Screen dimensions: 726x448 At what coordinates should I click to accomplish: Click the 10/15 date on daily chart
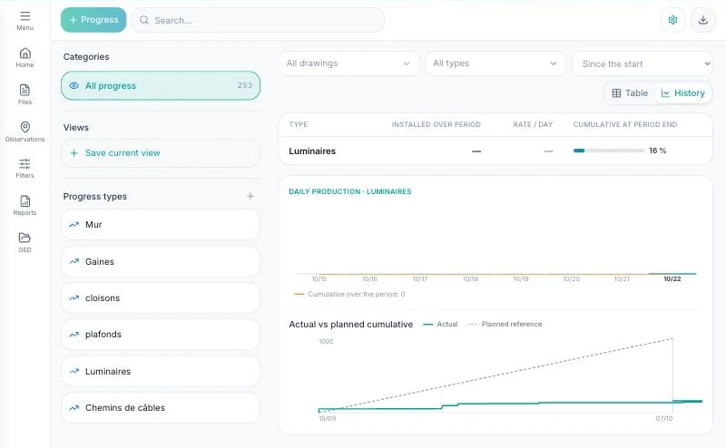pyautogui.click(x=319, y=279)
